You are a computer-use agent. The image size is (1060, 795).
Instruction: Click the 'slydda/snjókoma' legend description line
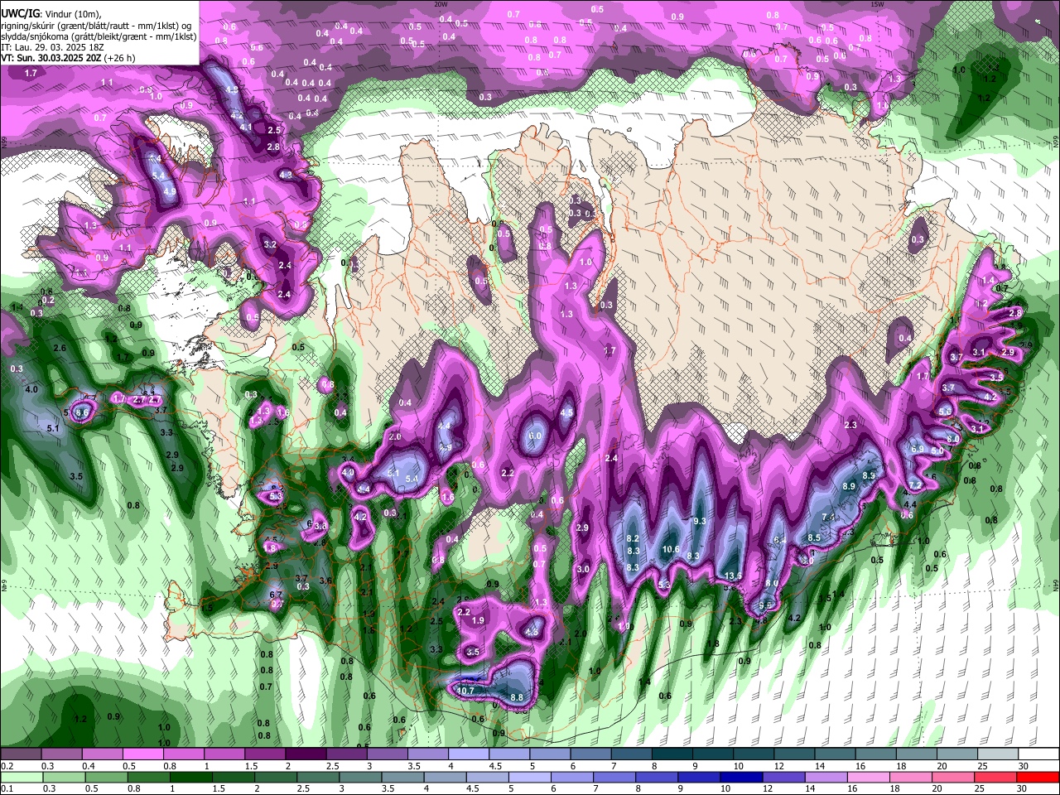(99, 36)
